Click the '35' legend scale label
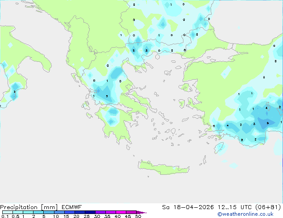The width and height of the screenshot is (283, 218). pos(107,216)
